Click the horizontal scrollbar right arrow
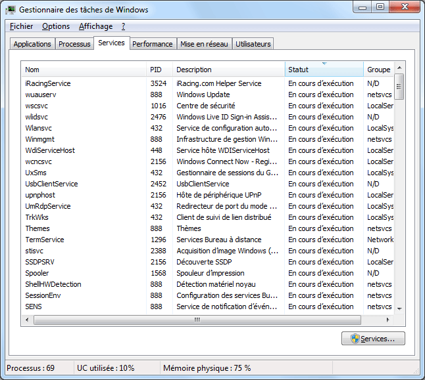425x380 pixels. point(389,320)
